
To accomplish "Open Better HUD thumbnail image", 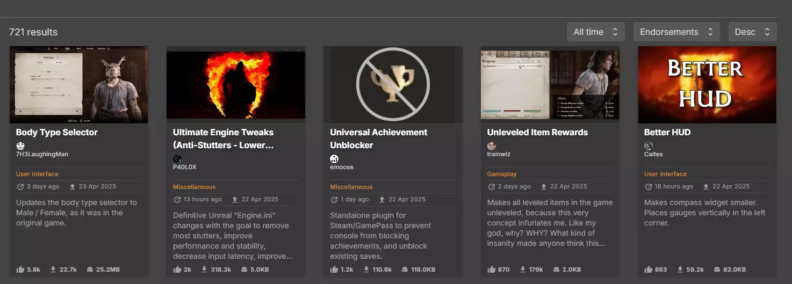I will click(x=707, y=85).
